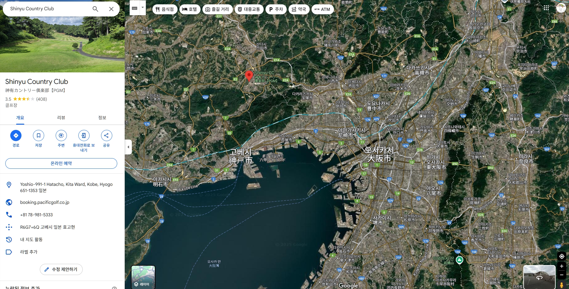569x289 pixels.
Task: Filter by 음식점 restaurants chip
Action: pos(165,9)
